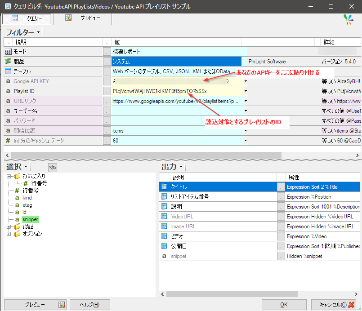Click the output list horizontal scrollbar

tap(232, 294)
